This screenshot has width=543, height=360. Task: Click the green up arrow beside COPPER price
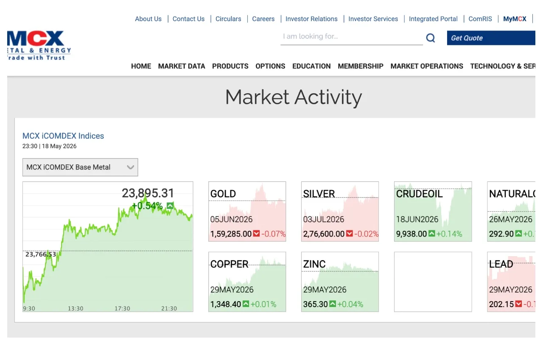pyautogui.click(x=246, y=304)
